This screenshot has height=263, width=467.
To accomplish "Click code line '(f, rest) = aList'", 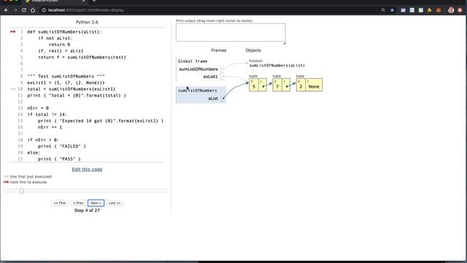I will point(61,51).
